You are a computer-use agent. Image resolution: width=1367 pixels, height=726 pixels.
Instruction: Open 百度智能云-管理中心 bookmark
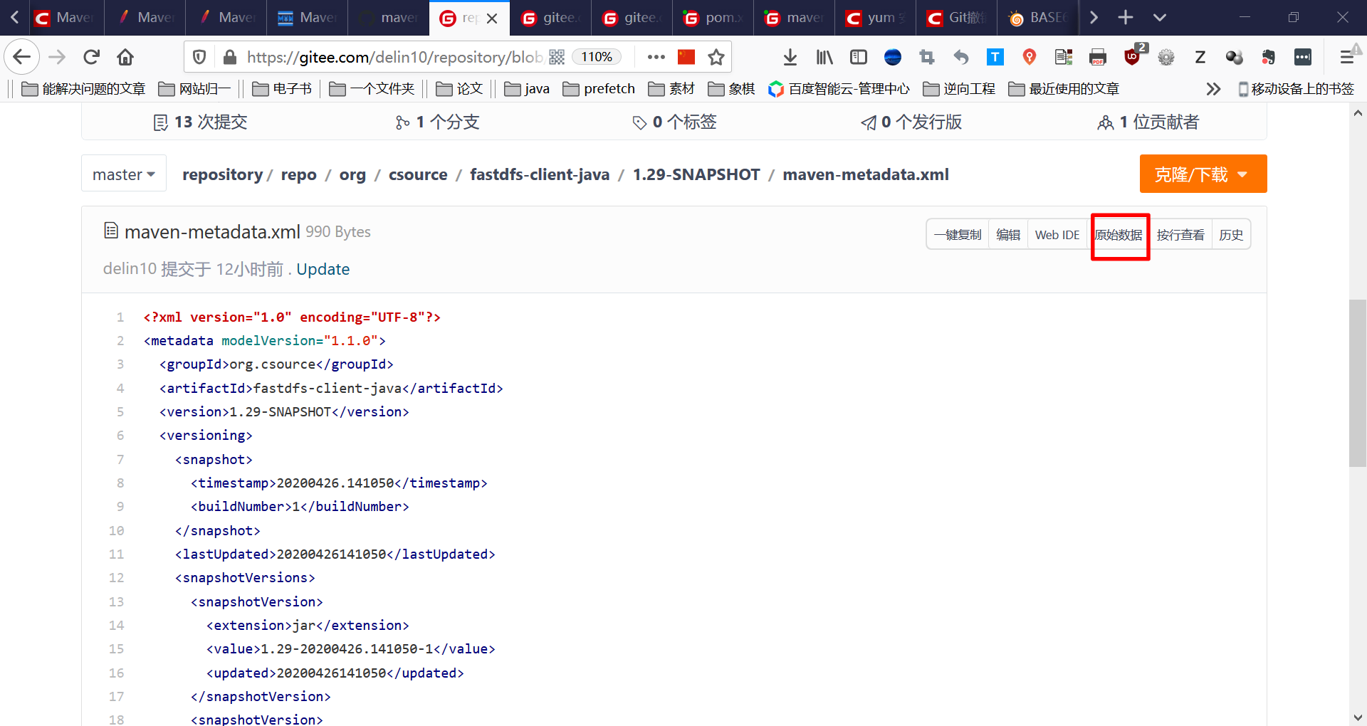[839, 89]
